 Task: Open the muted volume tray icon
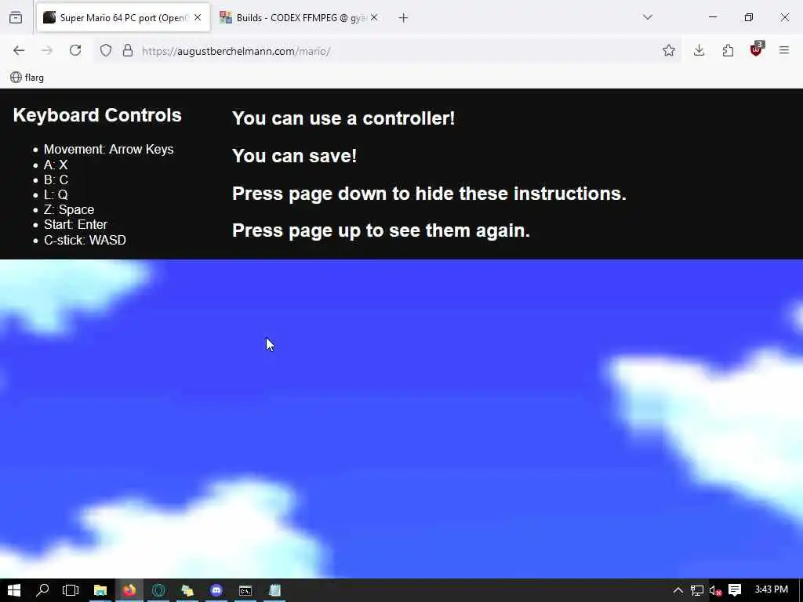pyautogui.click(x=715, y=590)
